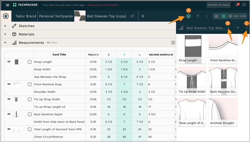The width and height of the screenshot is (250, 142).
Task: Select the Bell Sleeves Top (copy) title
Action: click(x=107, y=16)
